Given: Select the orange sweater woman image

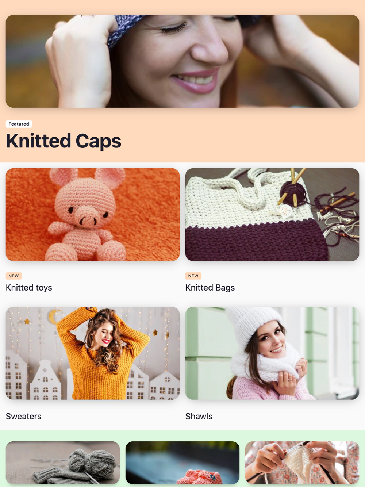Looking at the screenshot, I should [x=93, y=353].
